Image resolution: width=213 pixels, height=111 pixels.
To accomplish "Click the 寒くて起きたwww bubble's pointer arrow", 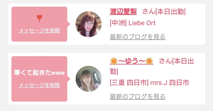I will point(69,79).
